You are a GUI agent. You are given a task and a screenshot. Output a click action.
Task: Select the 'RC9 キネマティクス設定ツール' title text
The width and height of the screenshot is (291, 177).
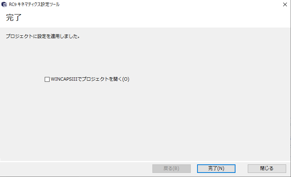tap(34, 4)
